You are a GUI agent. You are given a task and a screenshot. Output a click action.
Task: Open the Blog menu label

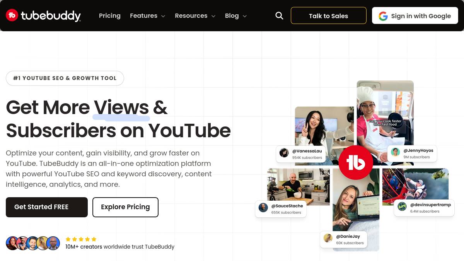pyautogui.click(x=232, y=16)
